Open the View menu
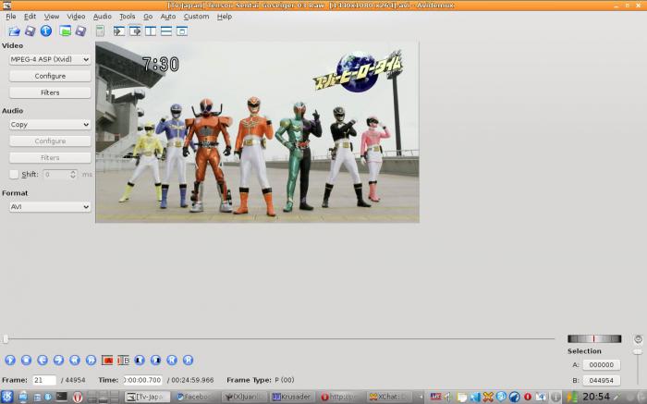 [x=52, y=17]
